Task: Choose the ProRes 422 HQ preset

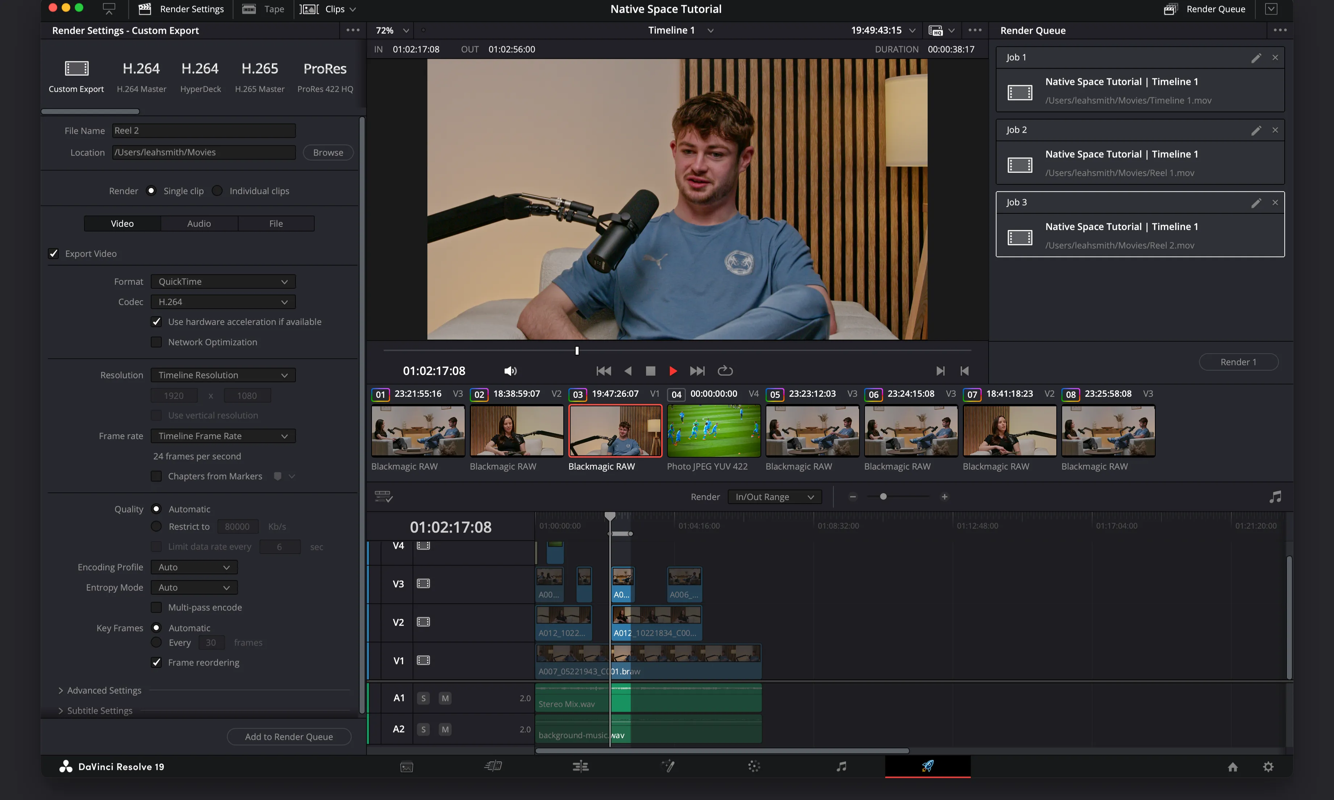Action: (325, 76)
